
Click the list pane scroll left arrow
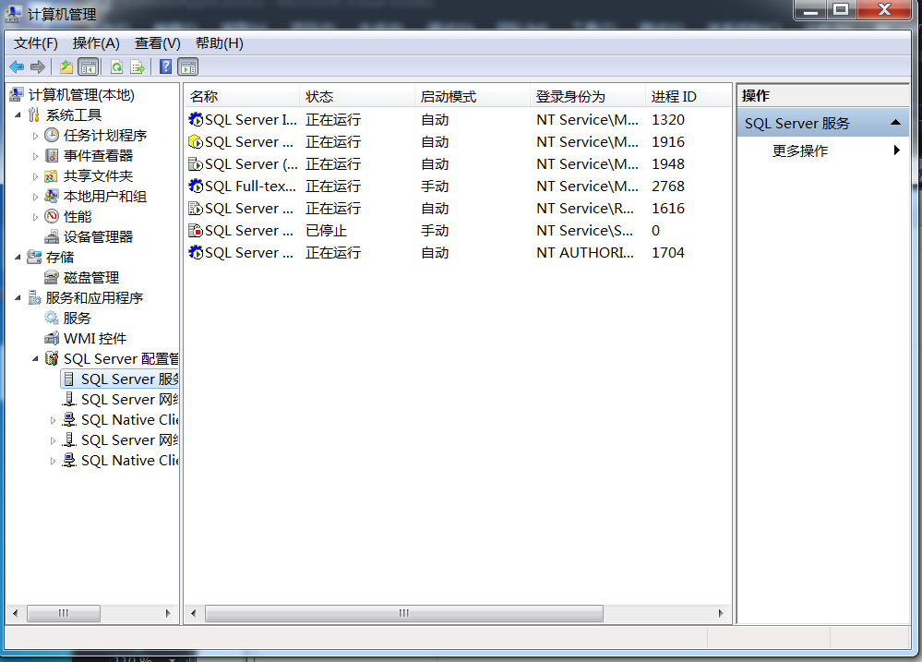coord(193,613)
